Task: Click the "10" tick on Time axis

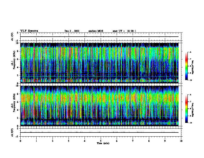Action: click(x=181, y=141)
